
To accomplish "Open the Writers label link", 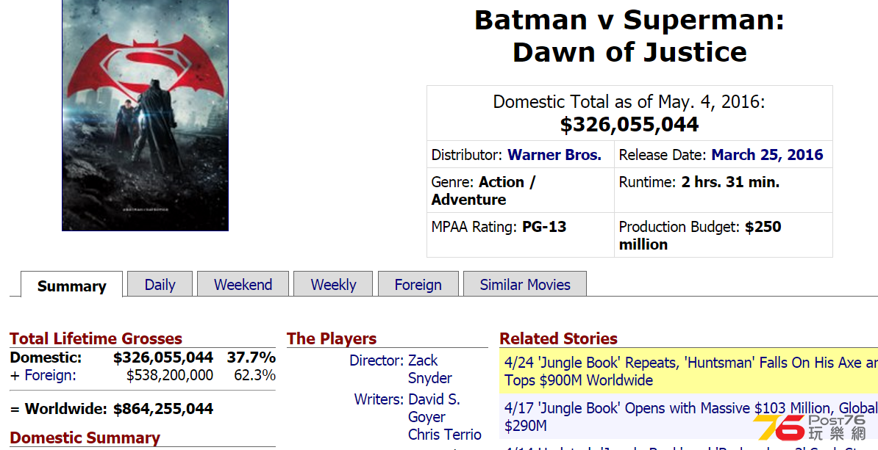I will click(x=379, y=399).
